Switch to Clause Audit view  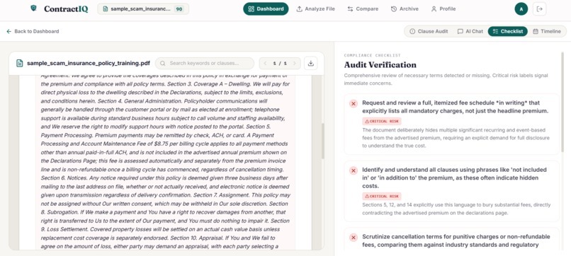[429, 31]
